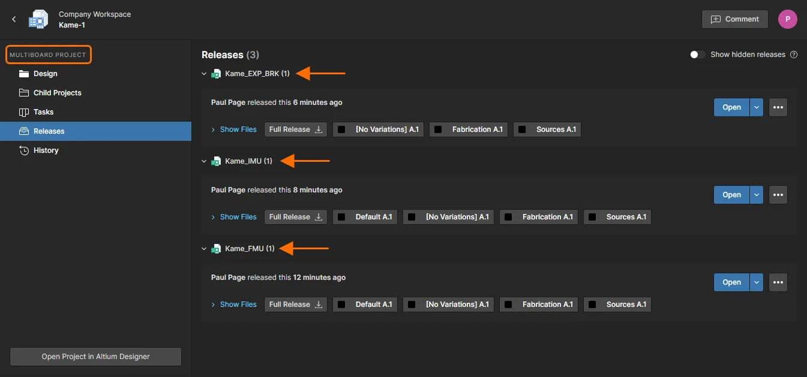Collapse the Kame_FMU release group
The width and height of the screenshot is (807, 377).
click(x=204, y=249)
